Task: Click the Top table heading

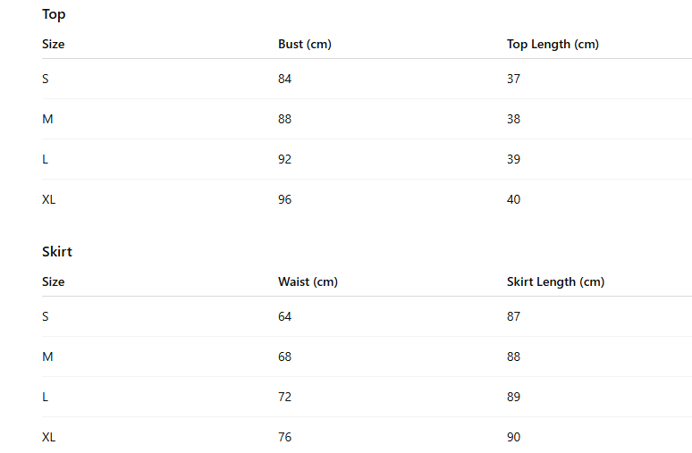Action: click(54, 14)
